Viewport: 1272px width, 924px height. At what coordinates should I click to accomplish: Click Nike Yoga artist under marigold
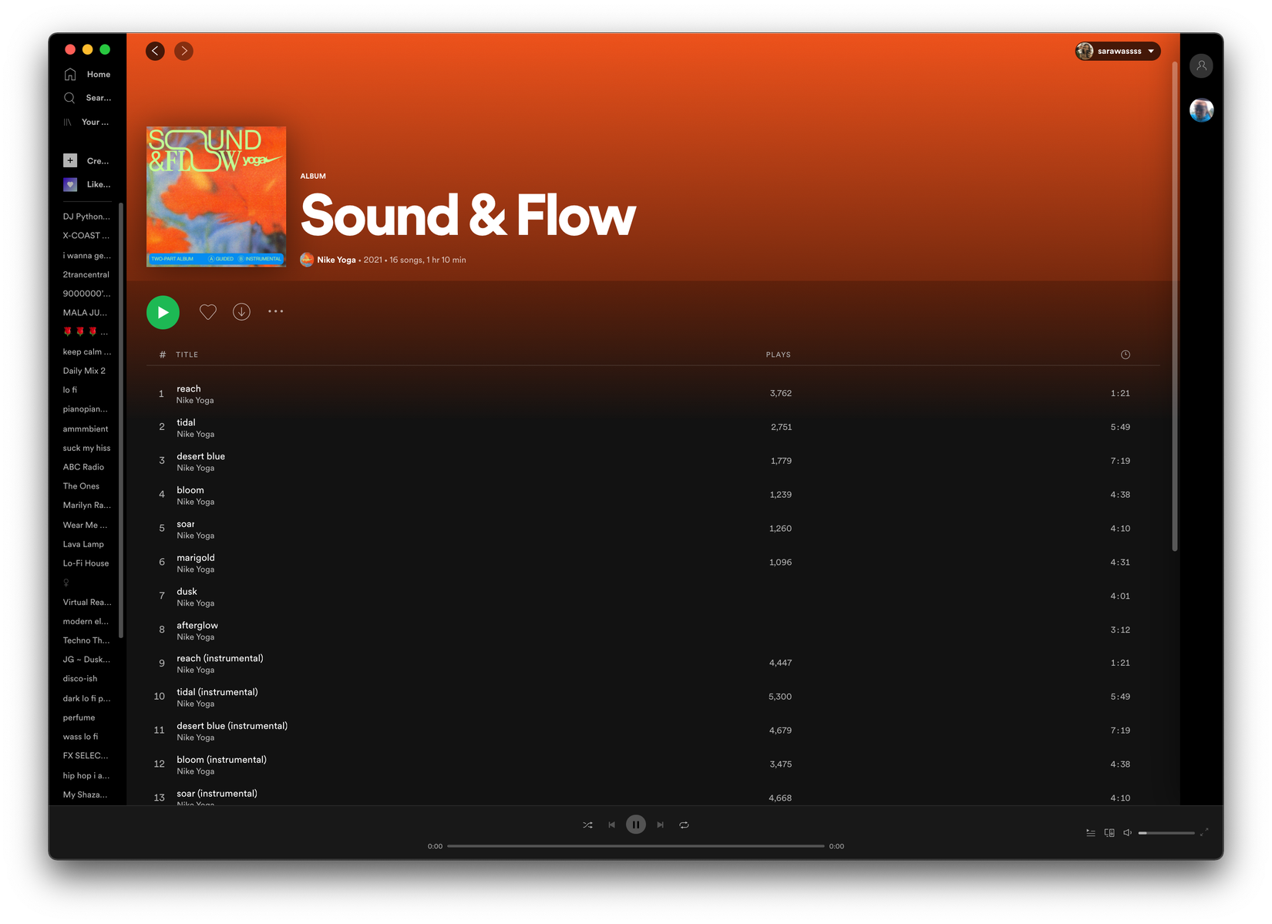pos(195,570)
